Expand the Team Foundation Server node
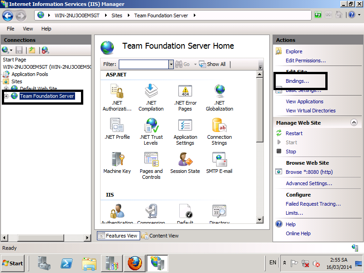Image resolution: width=364 pixels, height=273 pixels. point(6,96)
